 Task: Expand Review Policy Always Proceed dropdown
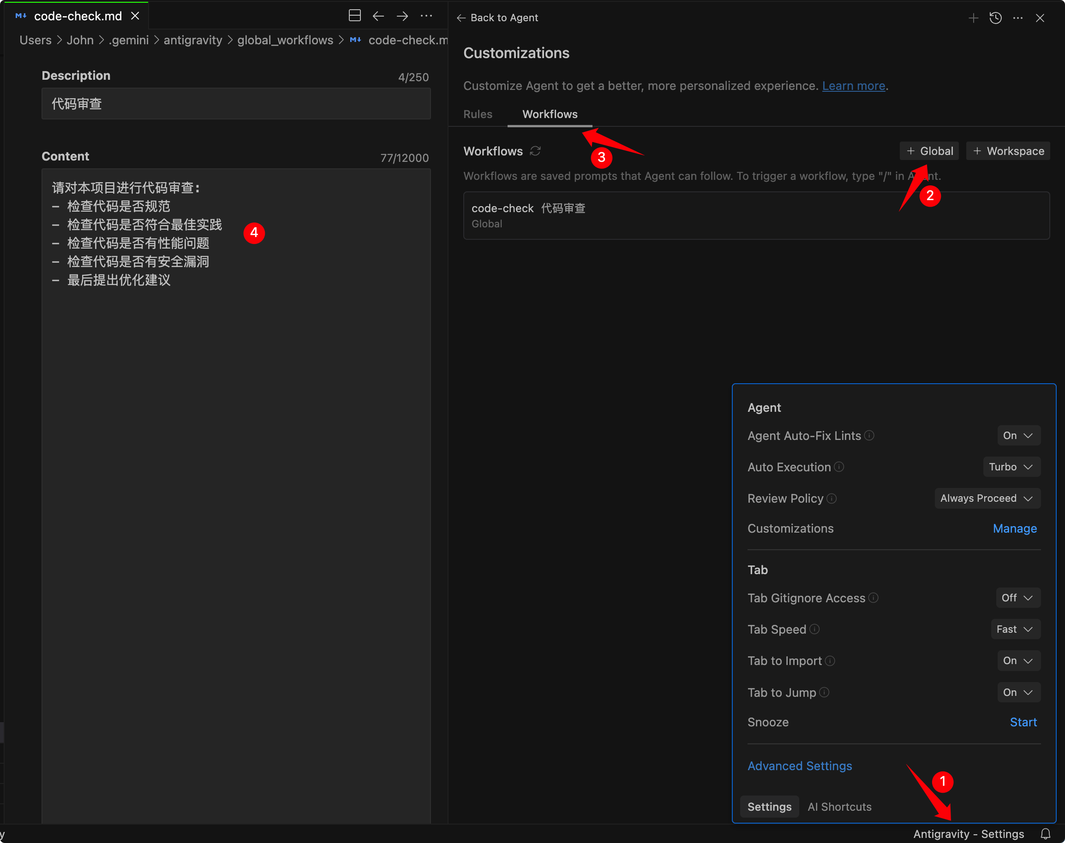(987, 498)
